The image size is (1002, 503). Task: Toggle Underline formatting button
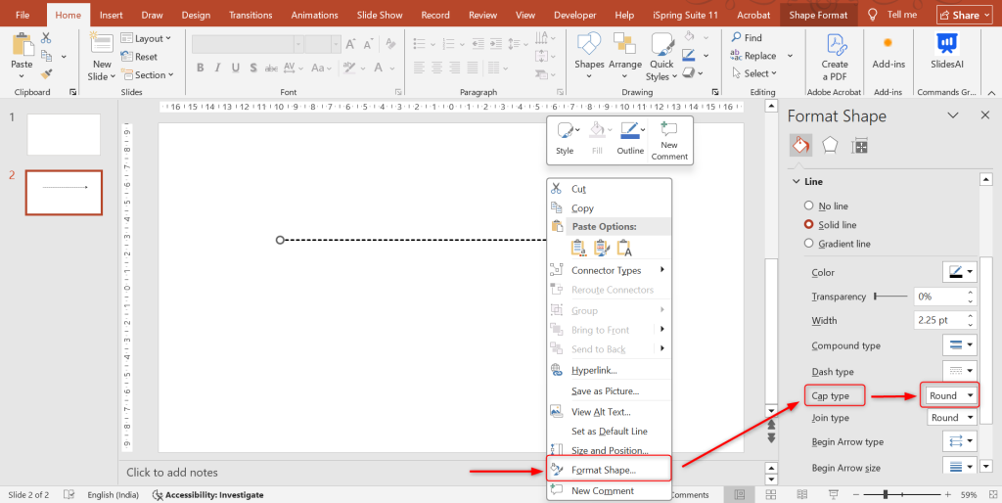(236, 68)
